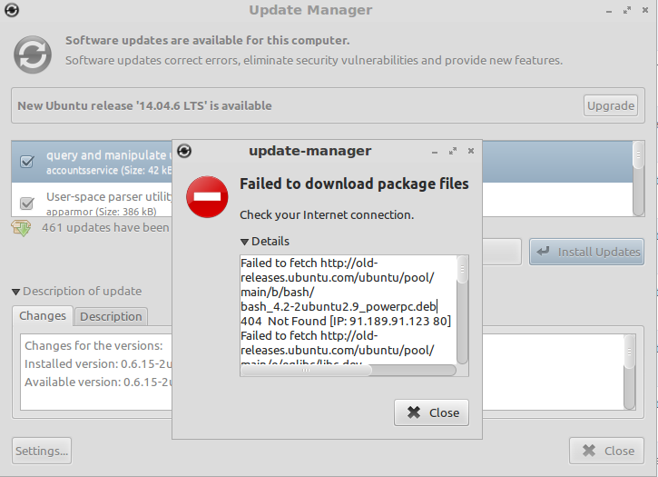
Task: Open the Settings... button
Action: click(42, 451)
